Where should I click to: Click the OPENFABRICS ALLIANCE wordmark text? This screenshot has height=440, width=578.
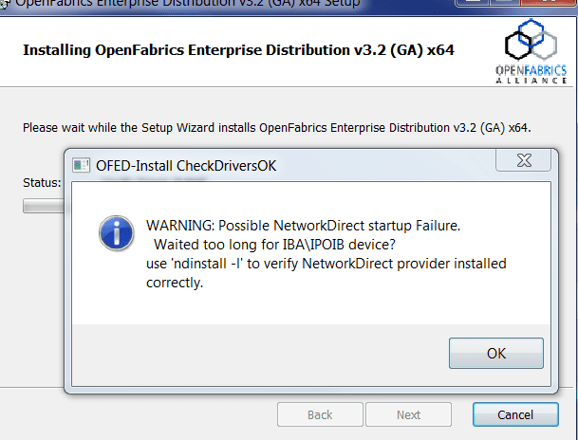[531, 75]
